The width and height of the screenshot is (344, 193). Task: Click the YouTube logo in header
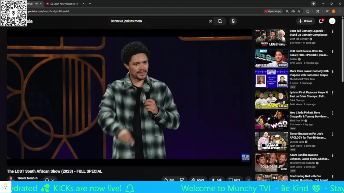(30, 21)
